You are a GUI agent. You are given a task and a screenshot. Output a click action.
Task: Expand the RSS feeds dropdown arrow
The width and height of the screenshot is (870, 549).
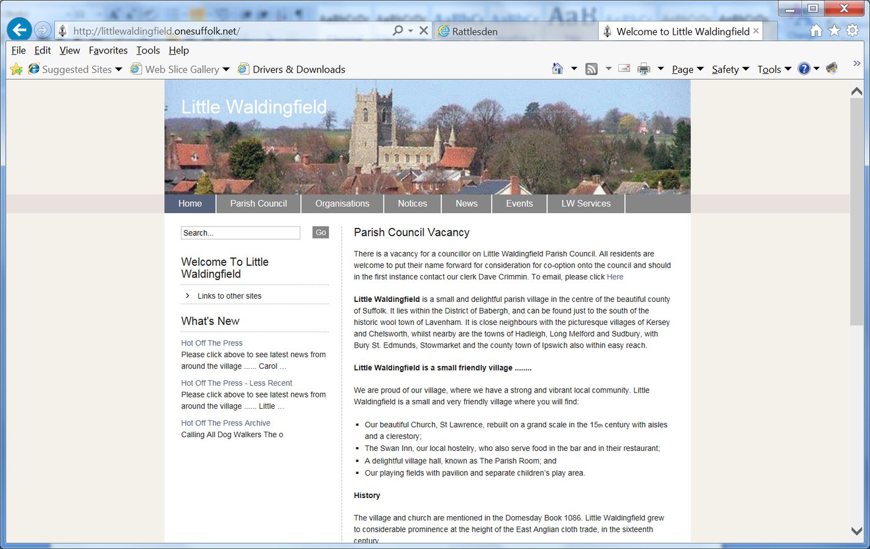click(608, 68)
